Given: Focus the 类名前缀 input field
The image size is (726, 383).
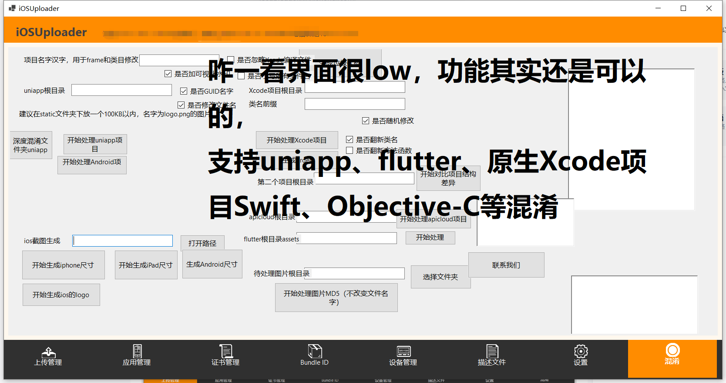Looking at the screenshot, I should click(x=355, y=104).
